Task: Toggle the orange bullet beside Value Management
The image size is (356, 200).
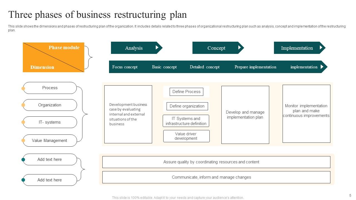Action: [23, 141]
